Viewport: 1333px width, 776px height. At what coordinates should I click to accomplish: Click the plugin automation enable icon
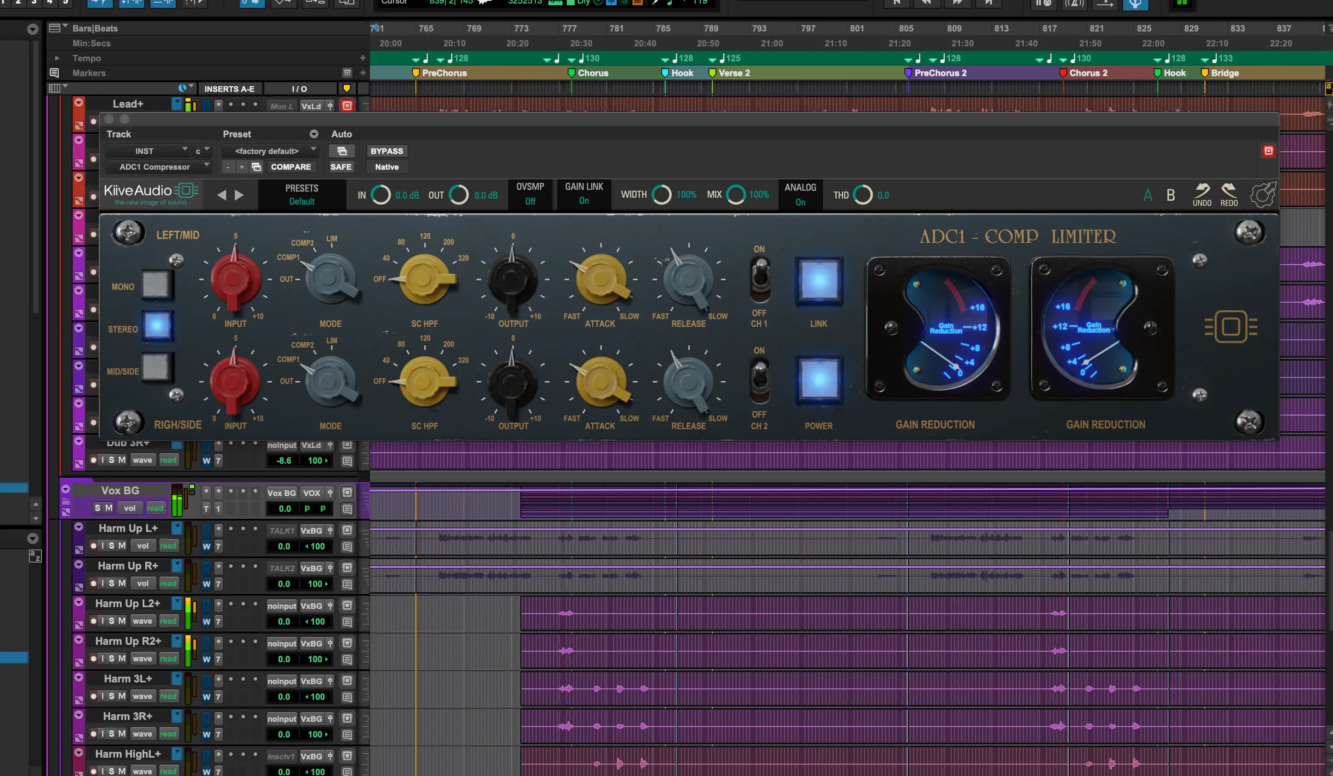click(x=342, y=151)
